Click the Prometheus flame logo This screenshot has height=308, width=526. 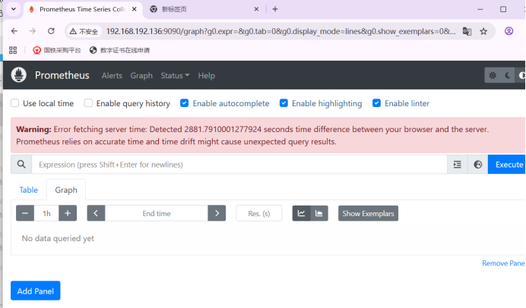tap(19, 74)
